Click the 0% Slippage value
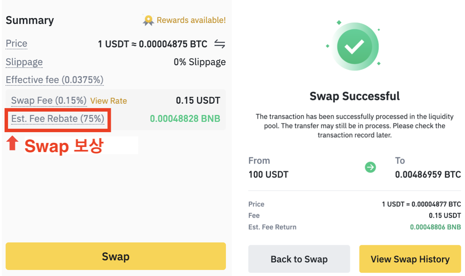The height and width of the screenshot is (276, 465). point(200,62)
